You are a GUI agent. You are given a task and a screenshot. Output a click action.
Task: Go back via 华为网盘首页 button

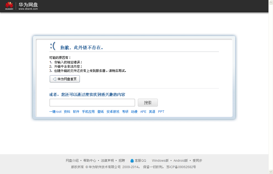click(x=65, y=79)
